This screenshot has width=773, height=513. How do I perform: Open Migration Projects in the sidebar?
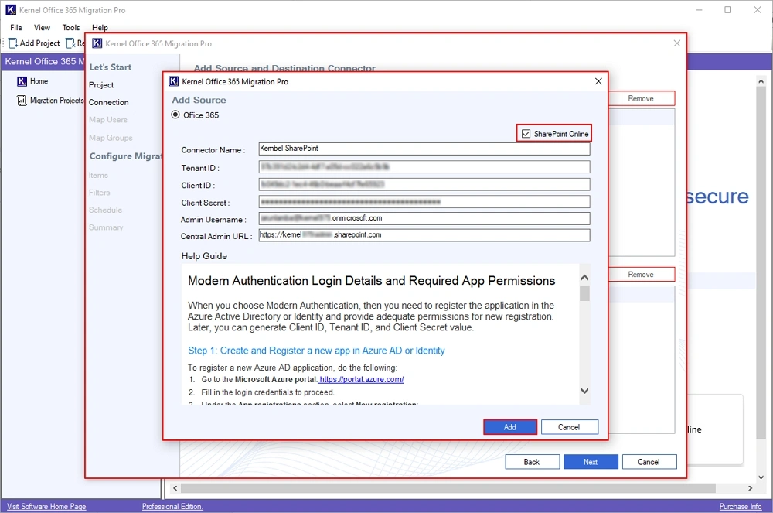tap(51, 101)
